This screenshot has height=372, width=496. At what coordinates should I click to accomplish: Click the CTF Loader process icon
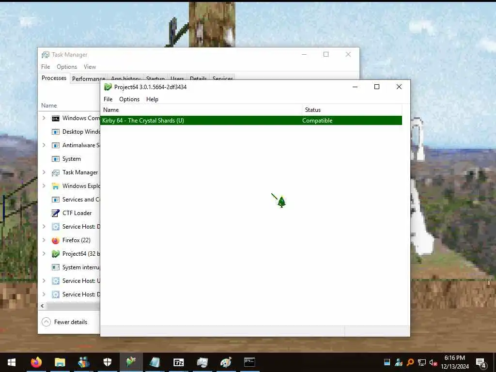(56, 213)
